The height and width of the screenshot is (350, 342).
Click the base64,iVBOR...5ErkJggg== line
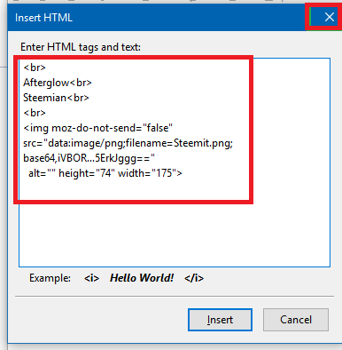[89, 158]
